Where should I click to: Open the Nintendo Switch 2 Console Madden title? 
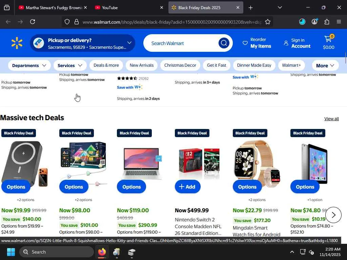[198, 226]
